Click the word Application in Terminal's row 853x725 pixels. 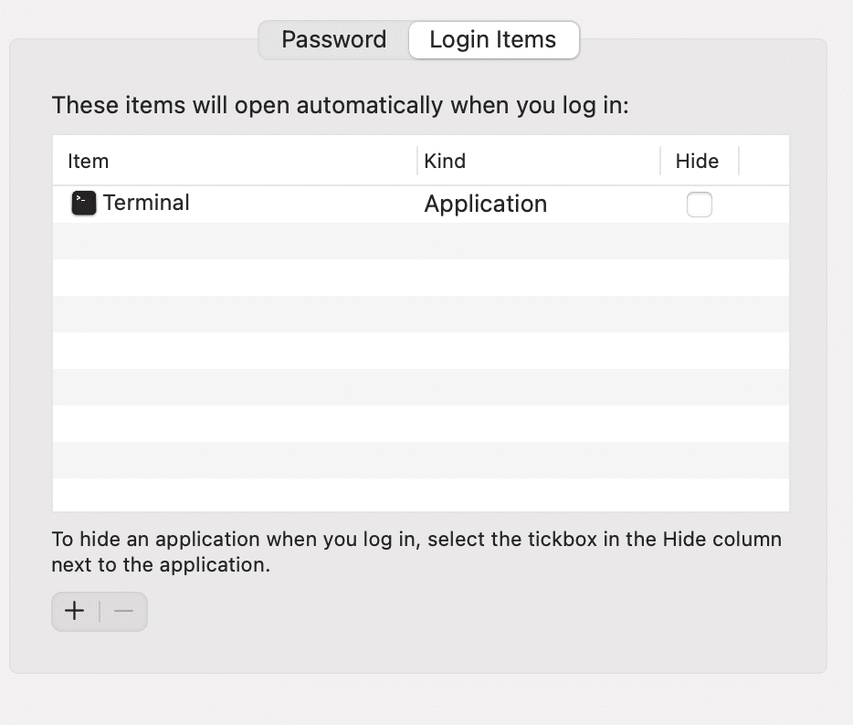click(x=485, y=203)
